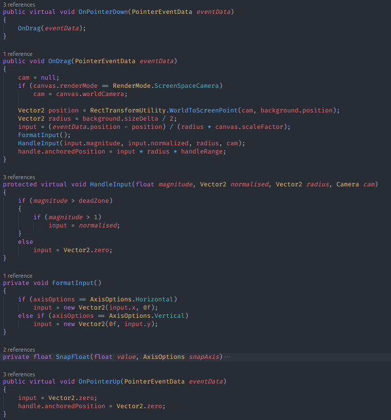Click the OnPointerDown method name

pos(103,12)
